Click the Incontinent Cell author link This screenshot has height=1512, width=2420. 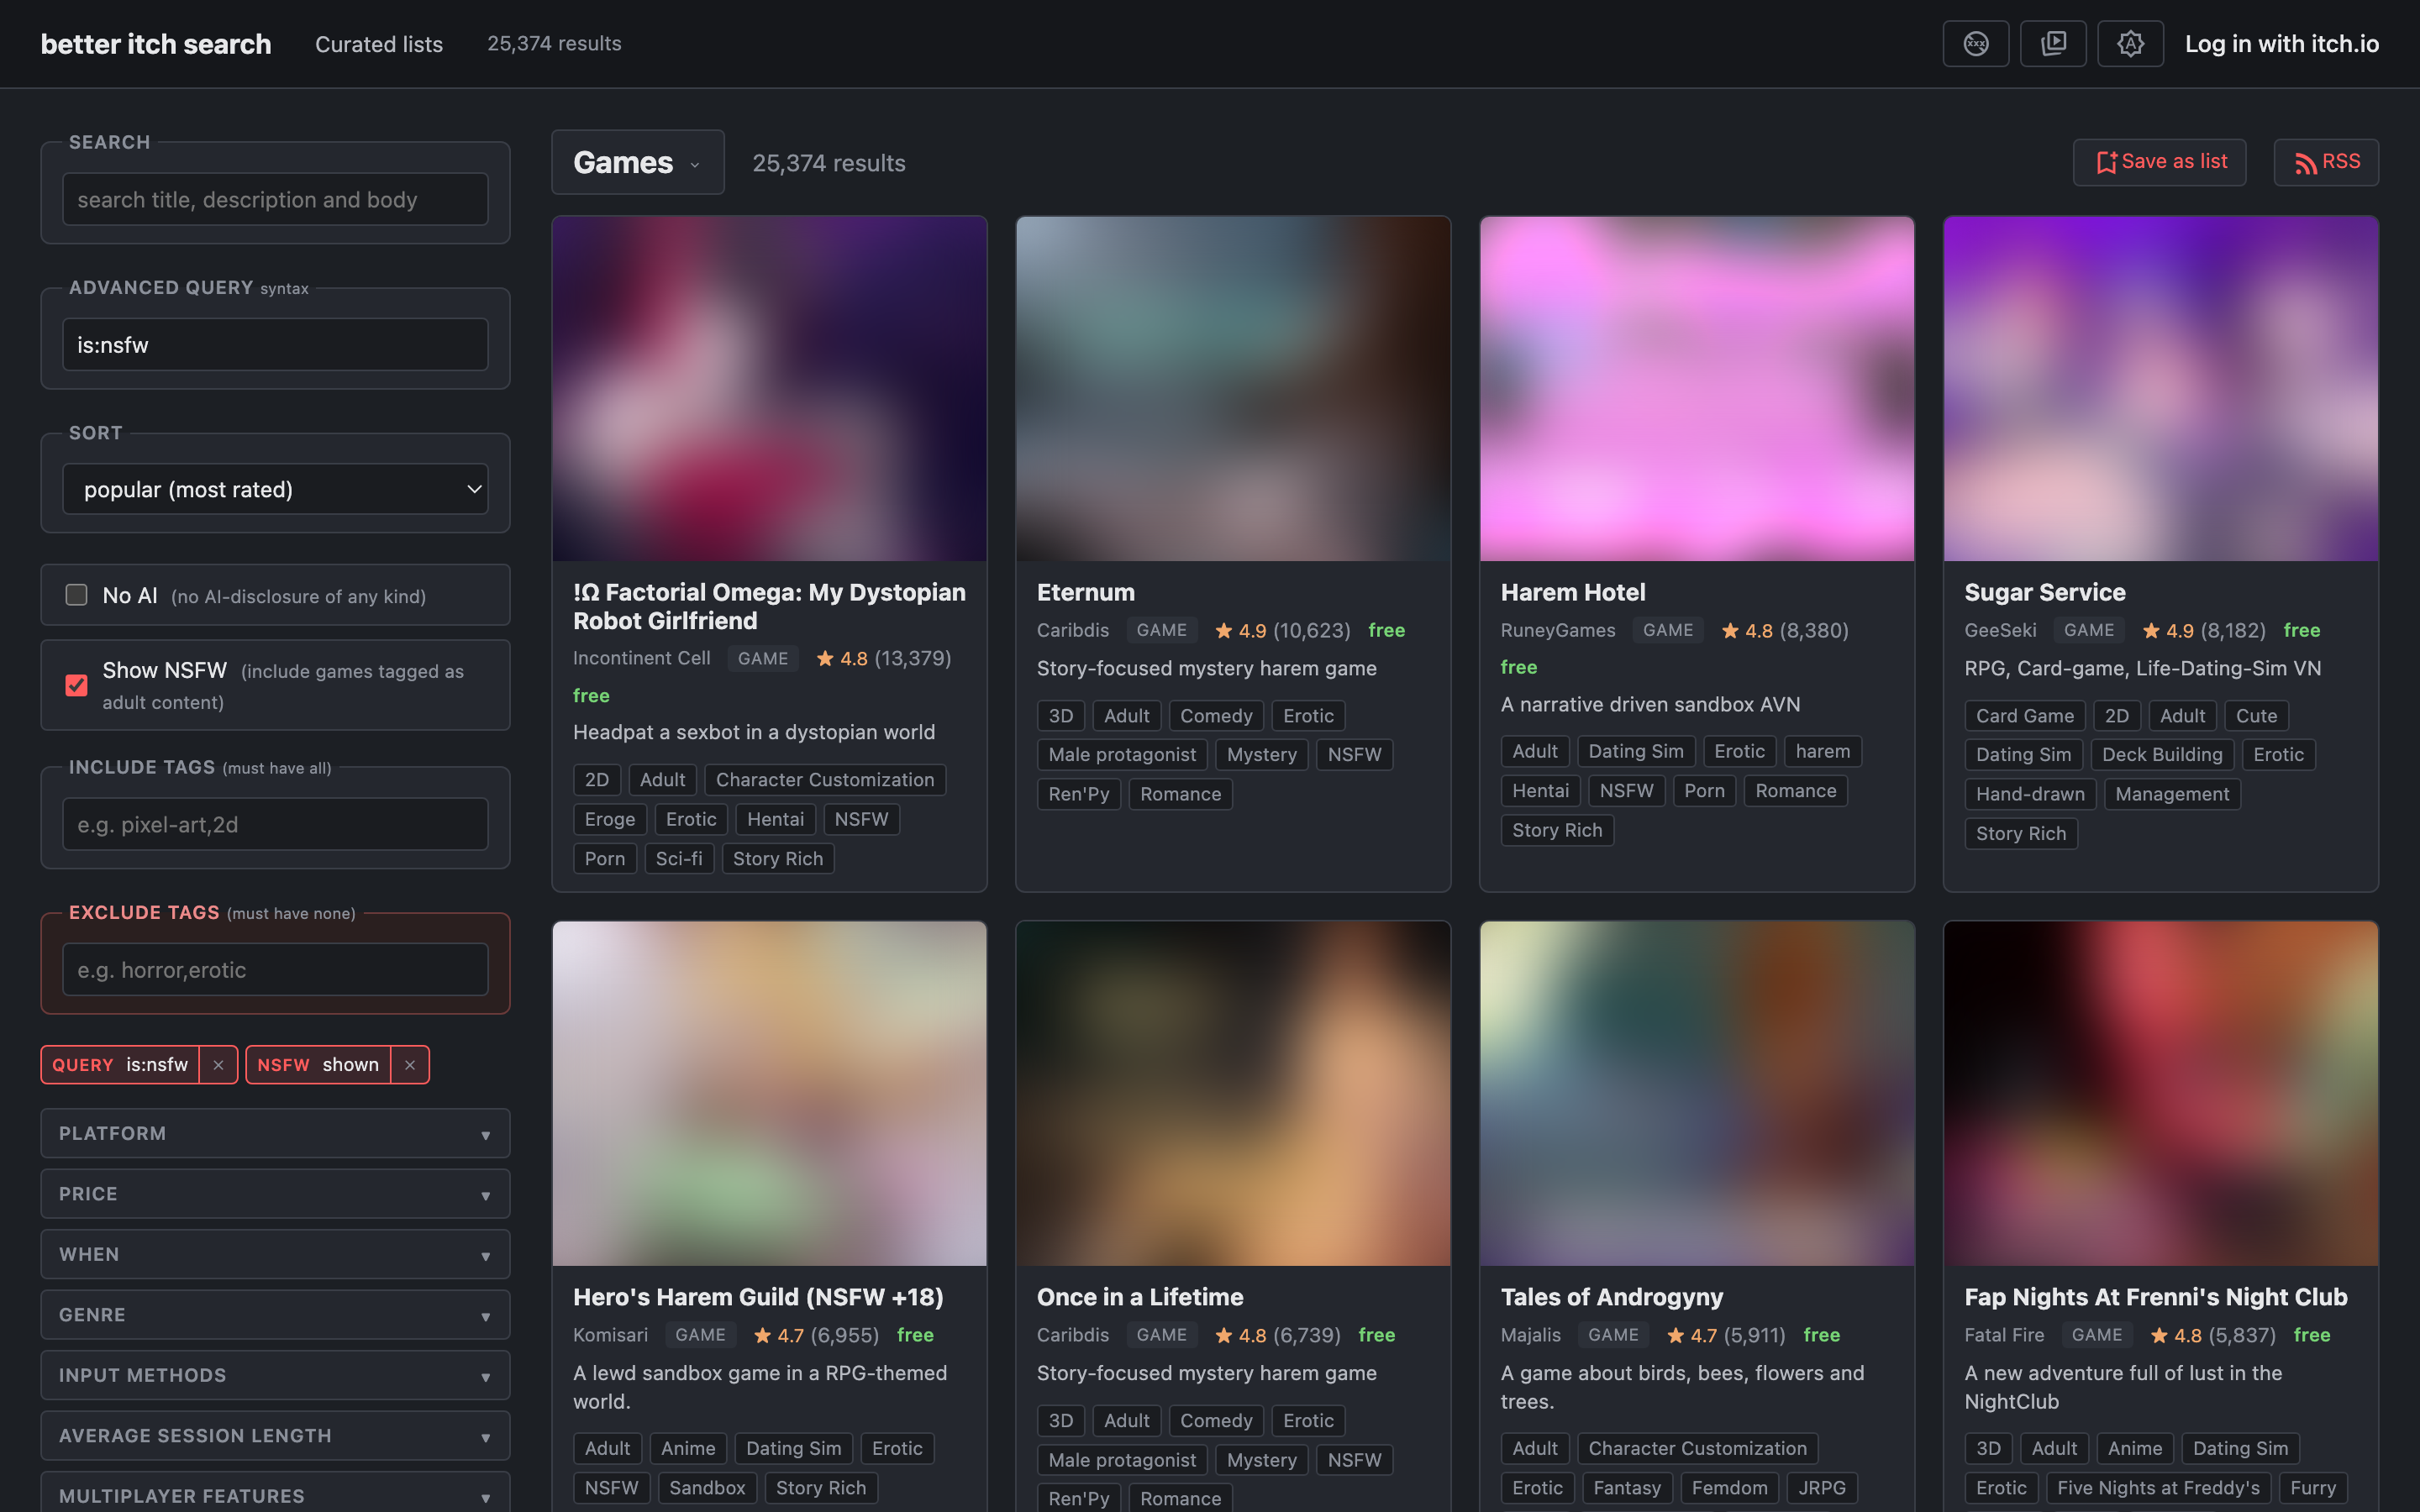[x=641, y=658]
